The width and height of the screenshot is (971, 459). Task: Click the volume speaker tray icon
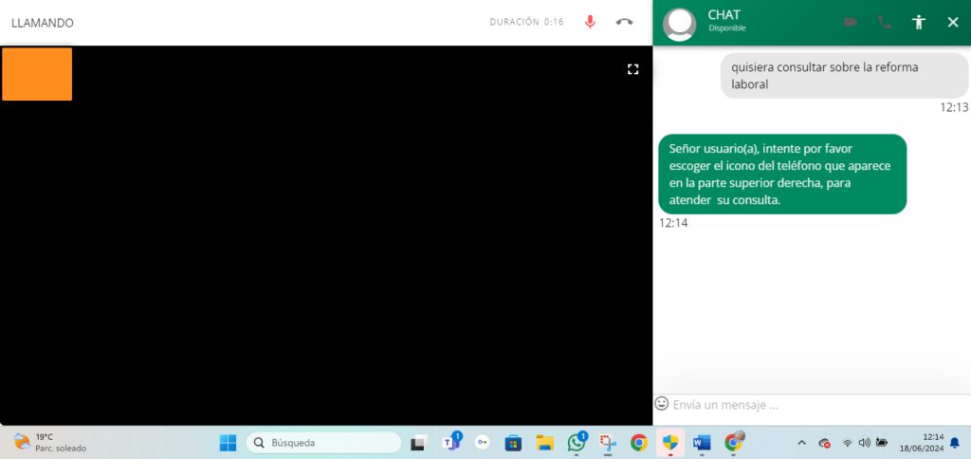865,443
